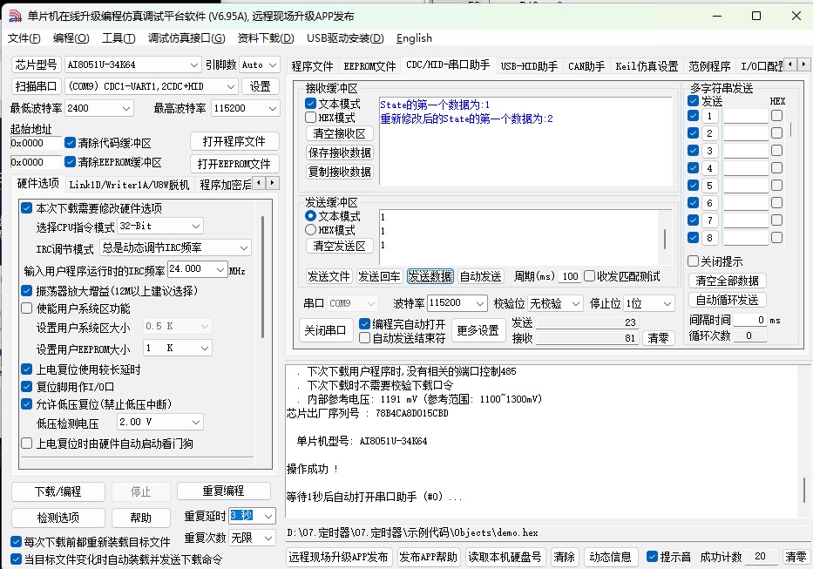Enable 关闭提示 checkbox
Viewport: 813px width, 569px height.
694,261
